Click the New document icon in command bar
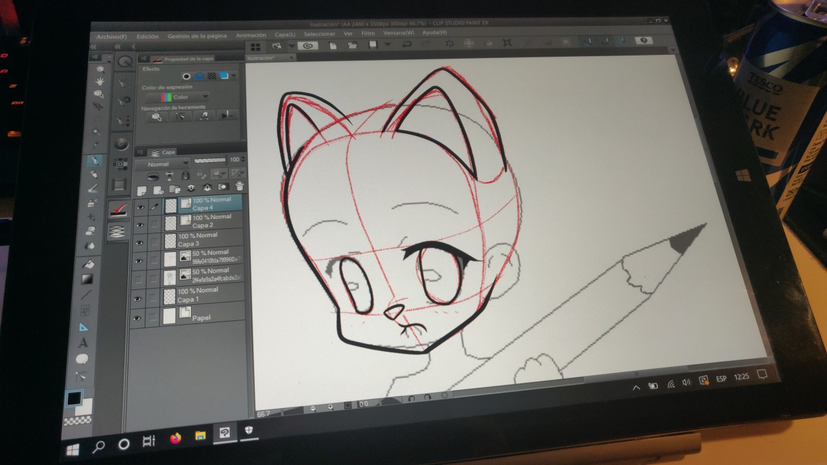This screenshot has height=465, width=827. tap(333, 45)
